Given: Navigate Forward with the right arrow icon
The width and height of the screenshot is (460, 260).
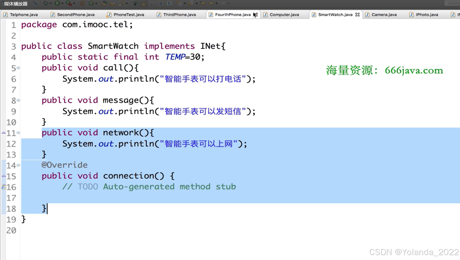Looking at the screenshot, I should pyautogui.click(x=223, y=3).
